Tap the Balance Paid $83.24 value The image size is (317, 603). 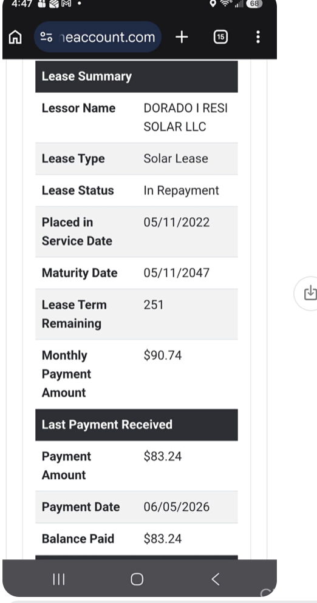pos(163,539)
